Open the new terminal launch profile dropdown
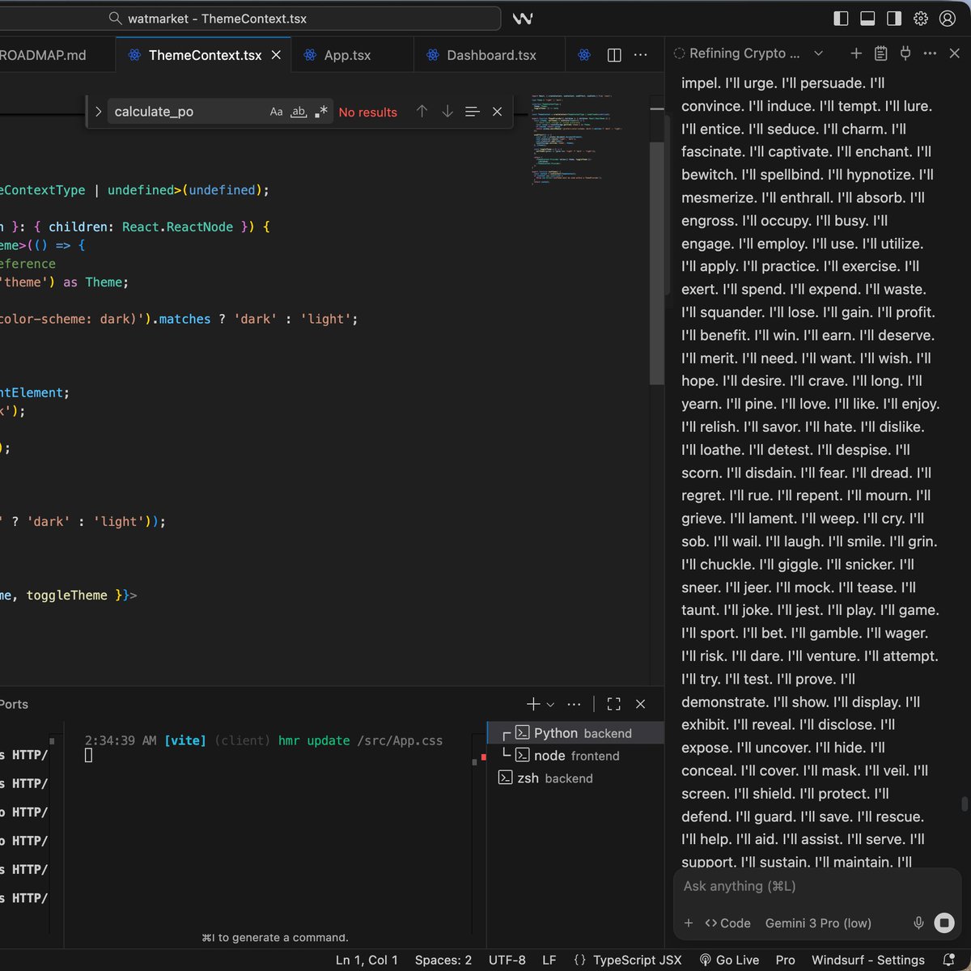 (x=551, y=705)
